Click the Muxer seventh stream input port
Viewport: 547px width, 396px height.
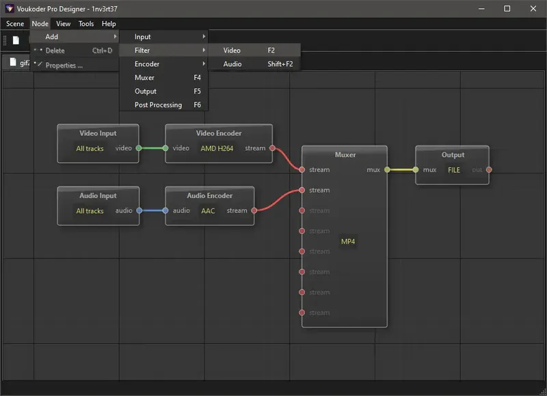coord(302,292)
